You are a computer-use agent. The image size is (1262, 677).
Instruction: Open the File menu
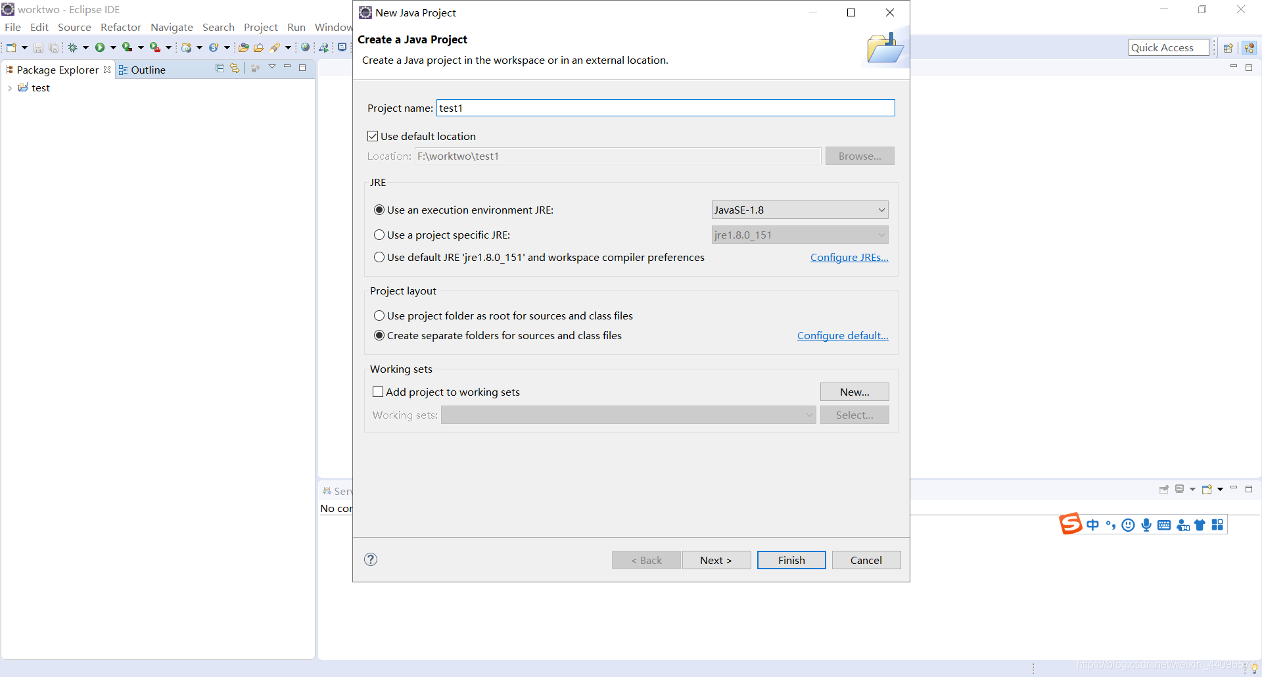click(x=12, y=27)
